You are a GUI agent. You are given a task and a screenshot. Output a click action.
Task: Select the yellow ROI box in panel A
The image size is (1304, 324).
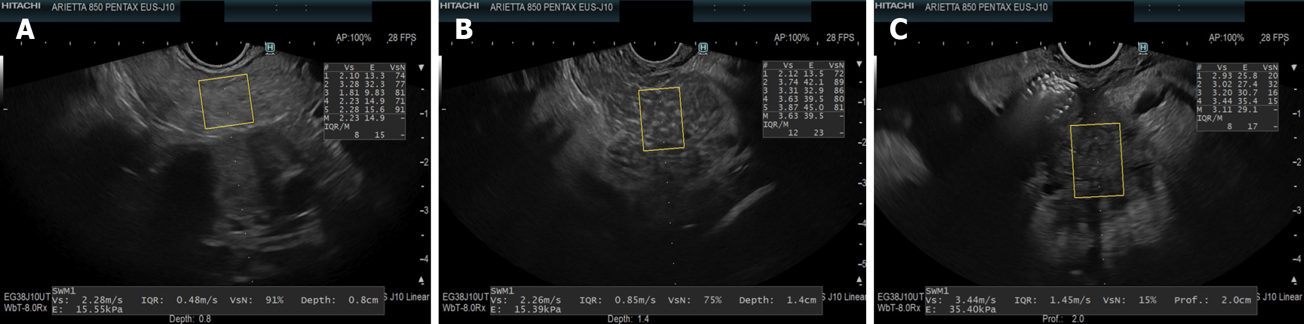[x=226, y=102]
